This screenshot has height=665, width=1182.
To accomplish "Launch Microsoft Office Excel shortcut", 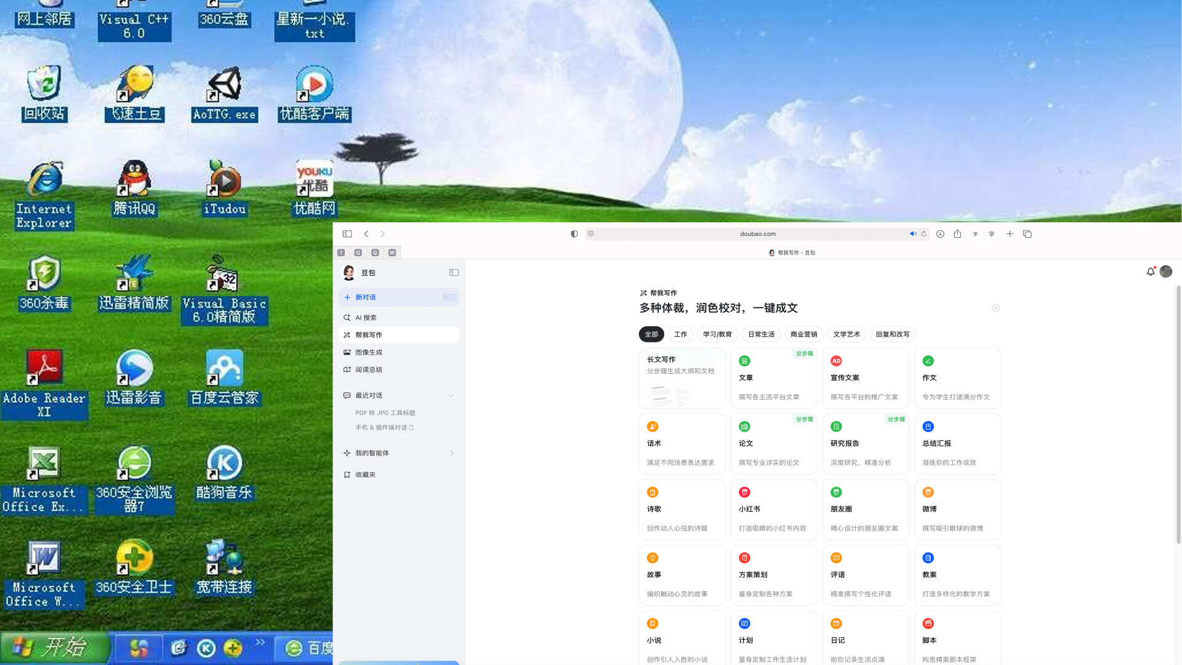I will point(44,480).
